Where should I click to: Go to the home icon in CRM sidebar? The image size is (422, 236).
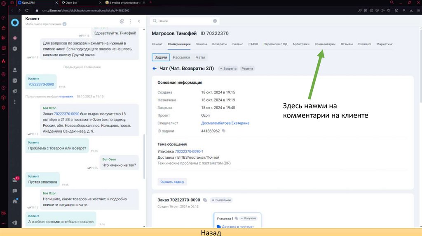pos(15,201)
